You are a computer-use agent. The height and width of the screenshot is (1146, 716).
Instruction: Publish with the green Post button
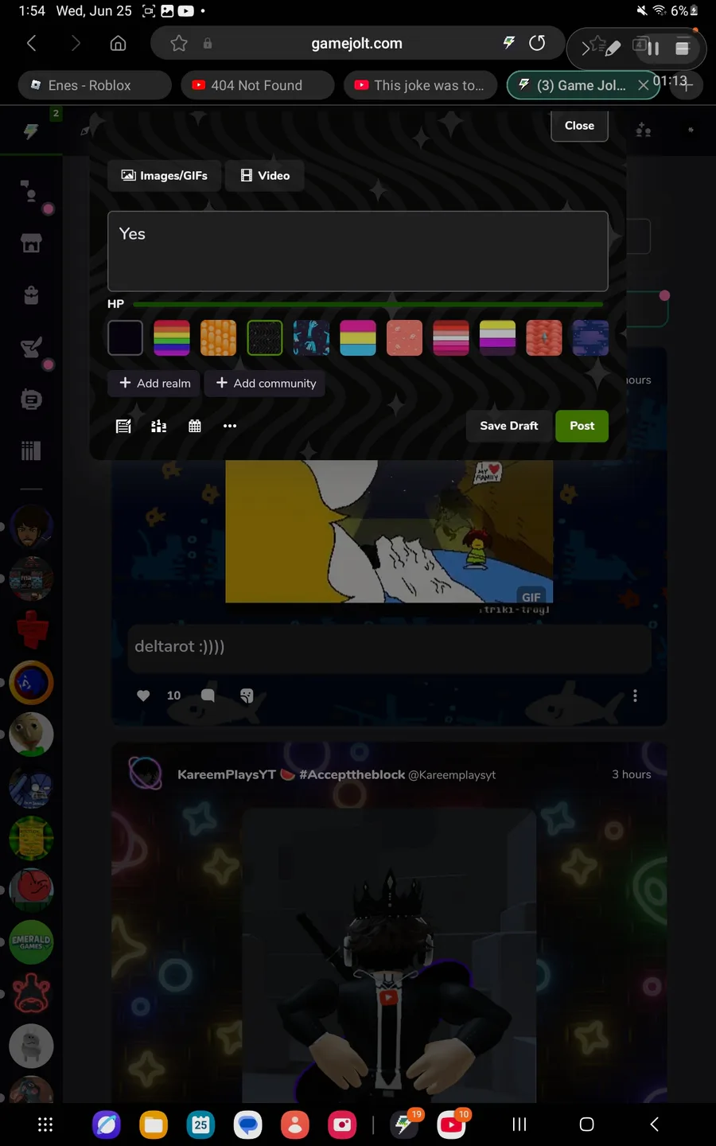pos(582,426)
